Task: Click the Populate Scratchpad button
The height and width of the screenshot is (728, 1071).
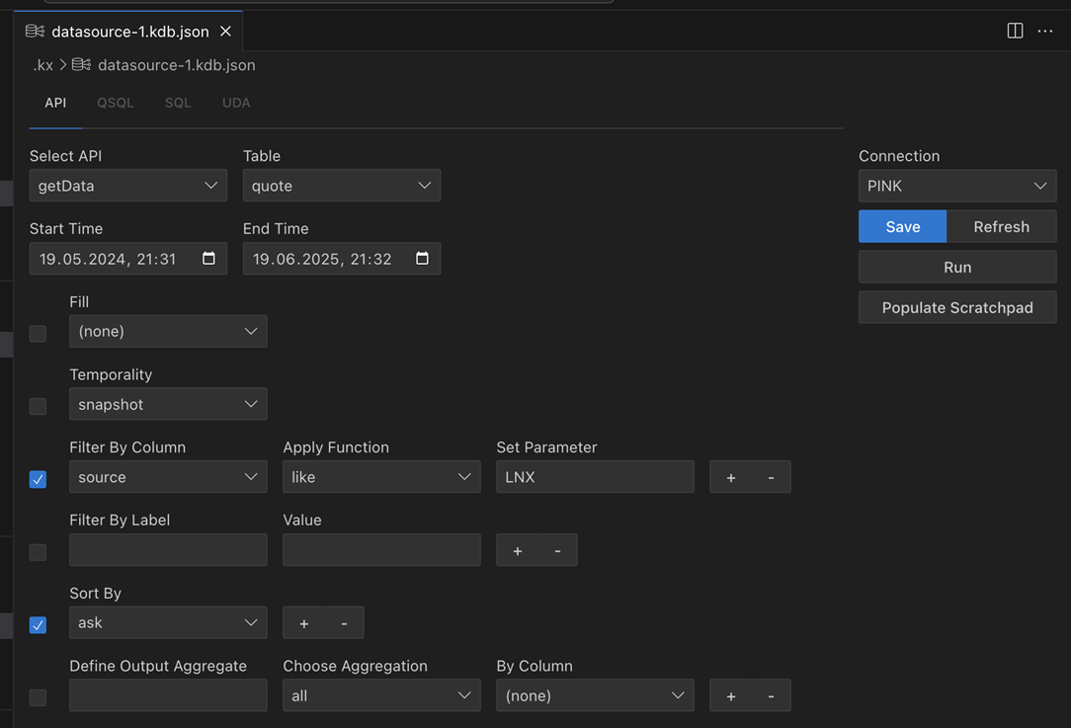Action: 956,307
